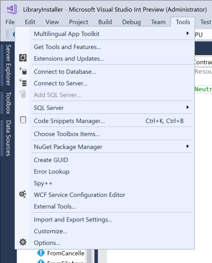
Task: Click the green Neutr text in editor
Action: pyautogui.click(x=203, y=89)
